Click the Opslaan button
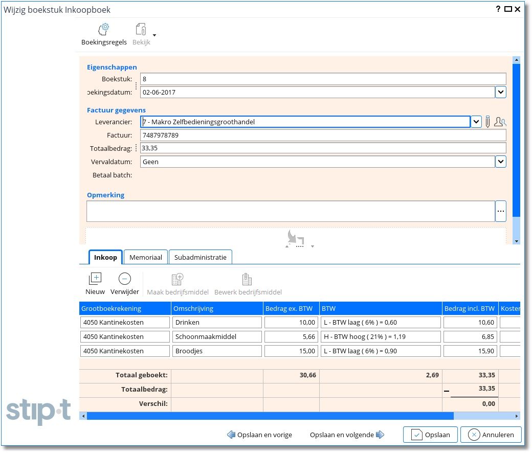Screen dimensions: 532x453 pyautogui.click(x=430, y=435)
